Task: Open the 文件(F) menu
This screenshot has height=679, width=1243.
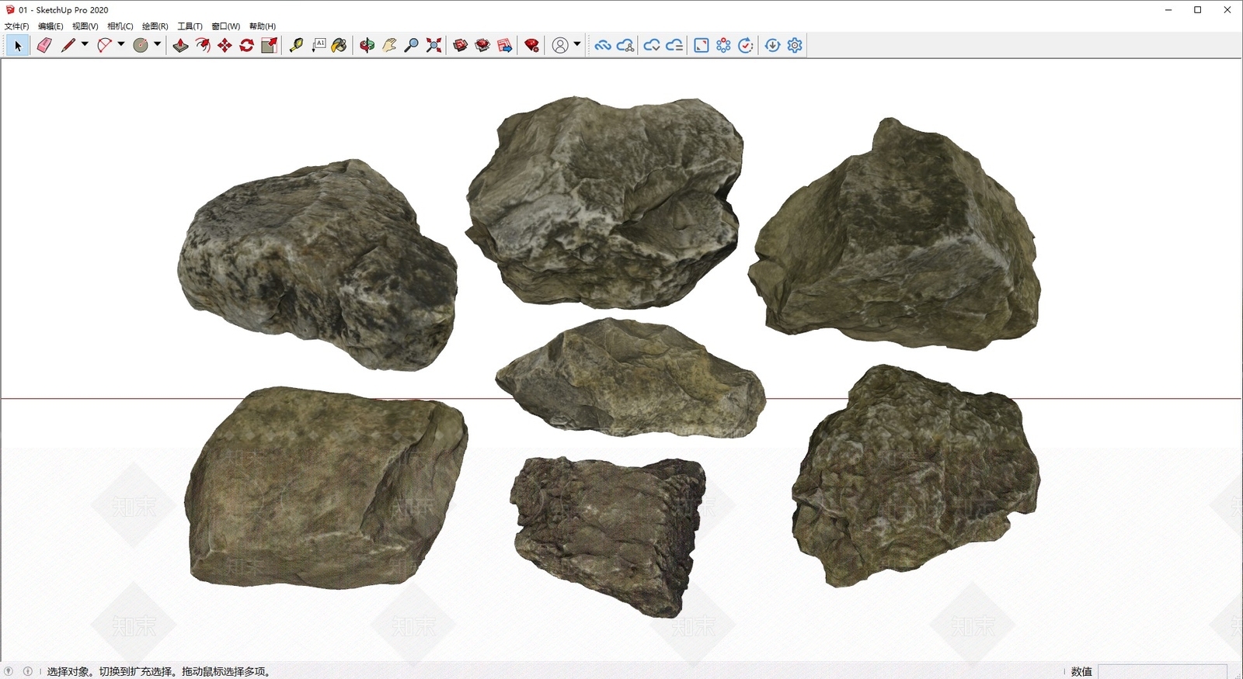Action: (17, 26)
